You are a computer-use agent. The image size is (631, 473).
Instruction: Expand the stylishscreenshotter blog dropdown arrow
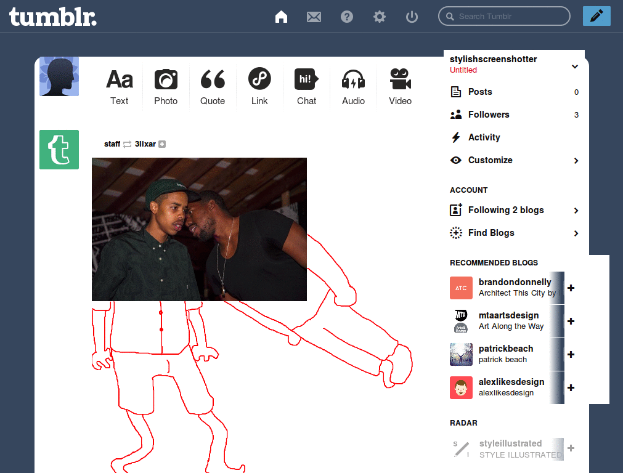click(575, 67)
